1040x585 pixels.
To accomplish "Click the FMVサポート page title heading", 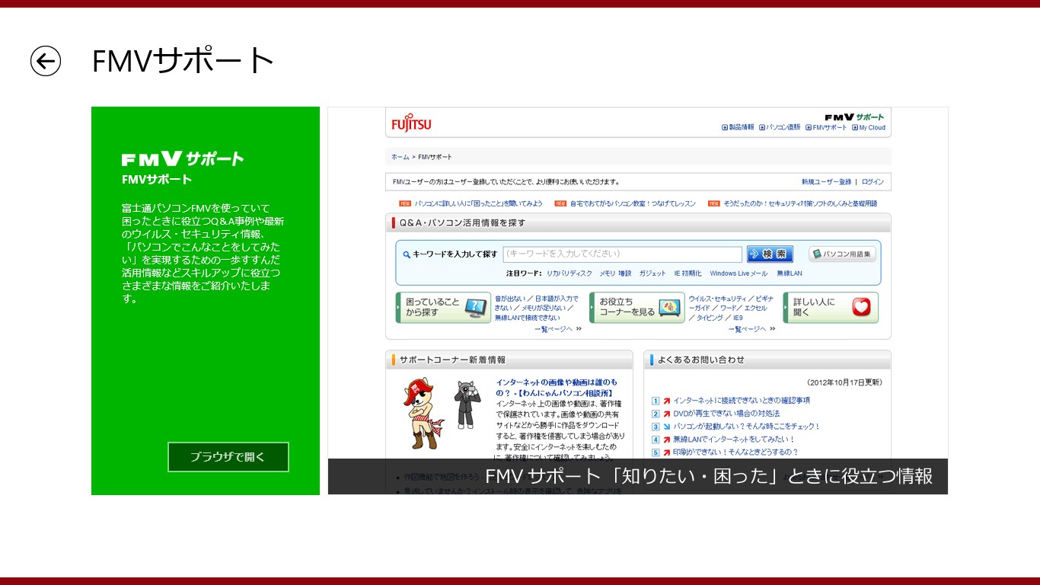I will coord(183,61).
